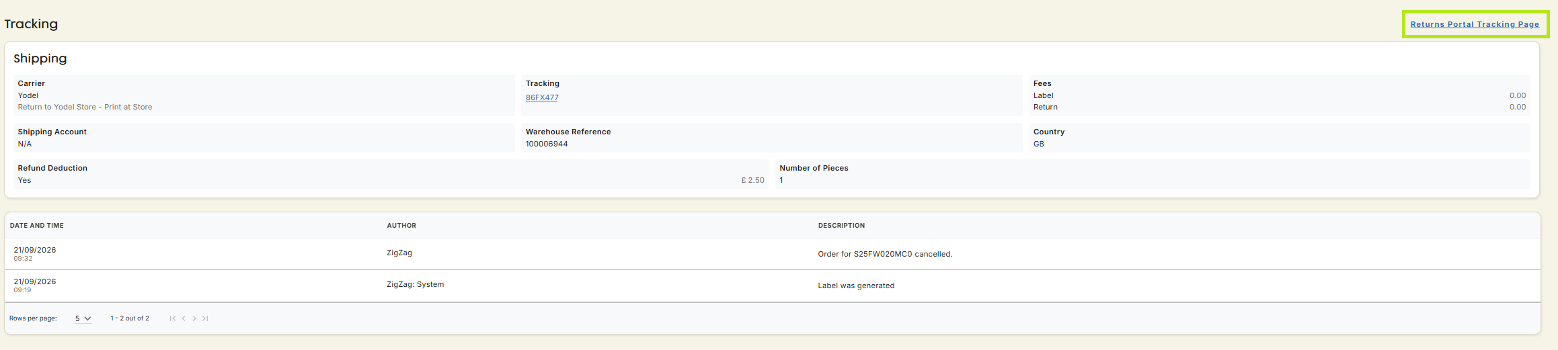
Task: Click the Tracking page heading
Action: [x=31, y=24]
